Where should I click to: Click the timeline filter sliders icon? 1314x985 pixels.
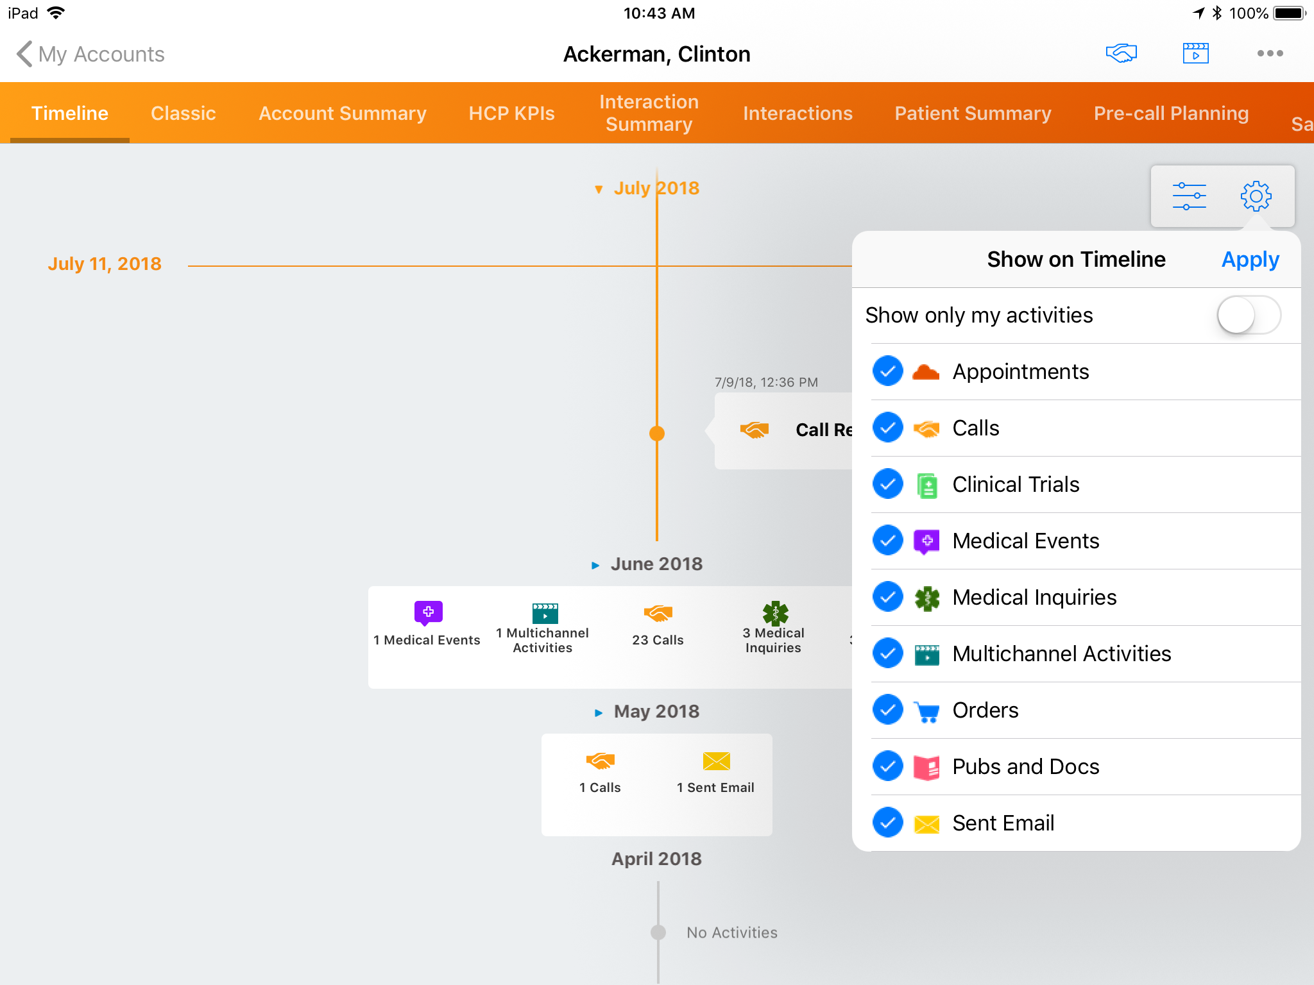[x=1189, y=196]
